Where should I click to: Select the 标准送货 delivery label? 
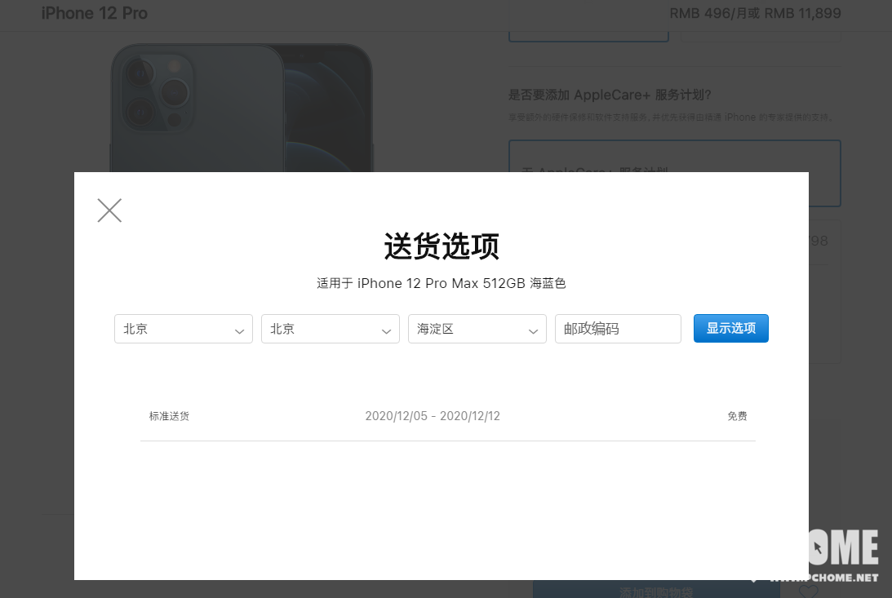pyautogui.click(x=169, y=416)
